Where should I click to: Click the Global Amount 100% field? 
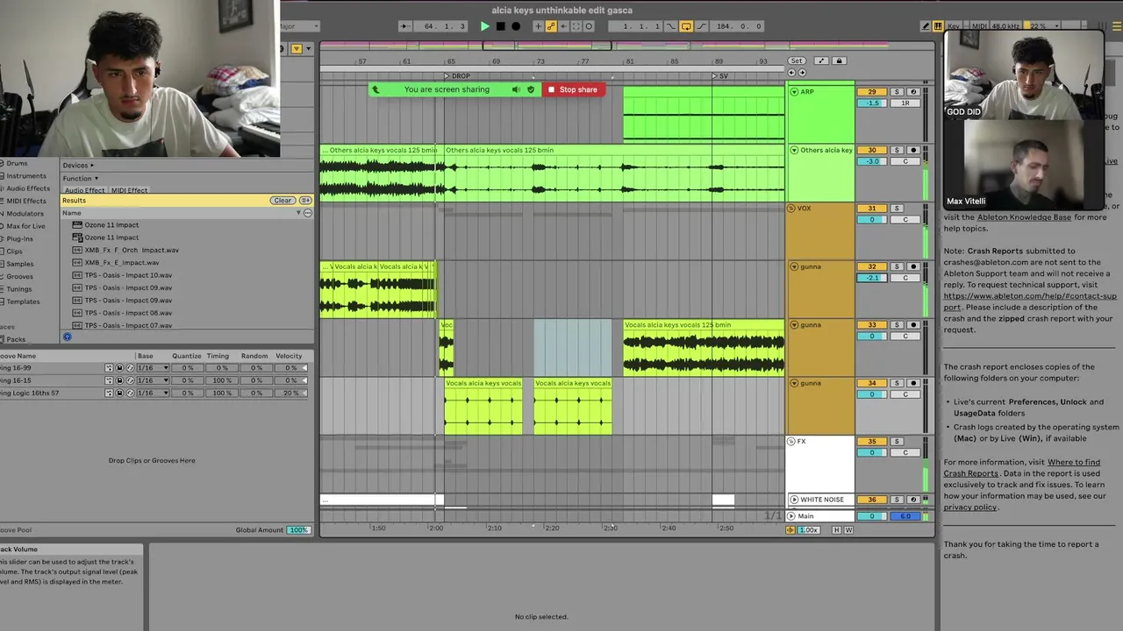[x=299, y=530]
